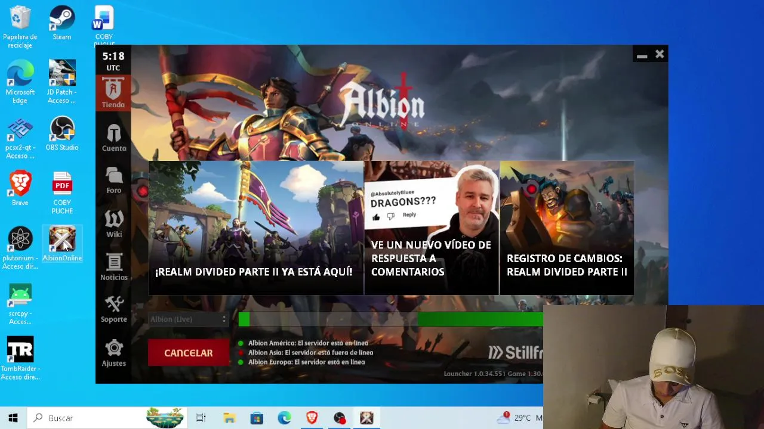Select the AlbionOnline desktop shortcut
Viewport: 764px width, 429px height.
click(x=62, y=244)
